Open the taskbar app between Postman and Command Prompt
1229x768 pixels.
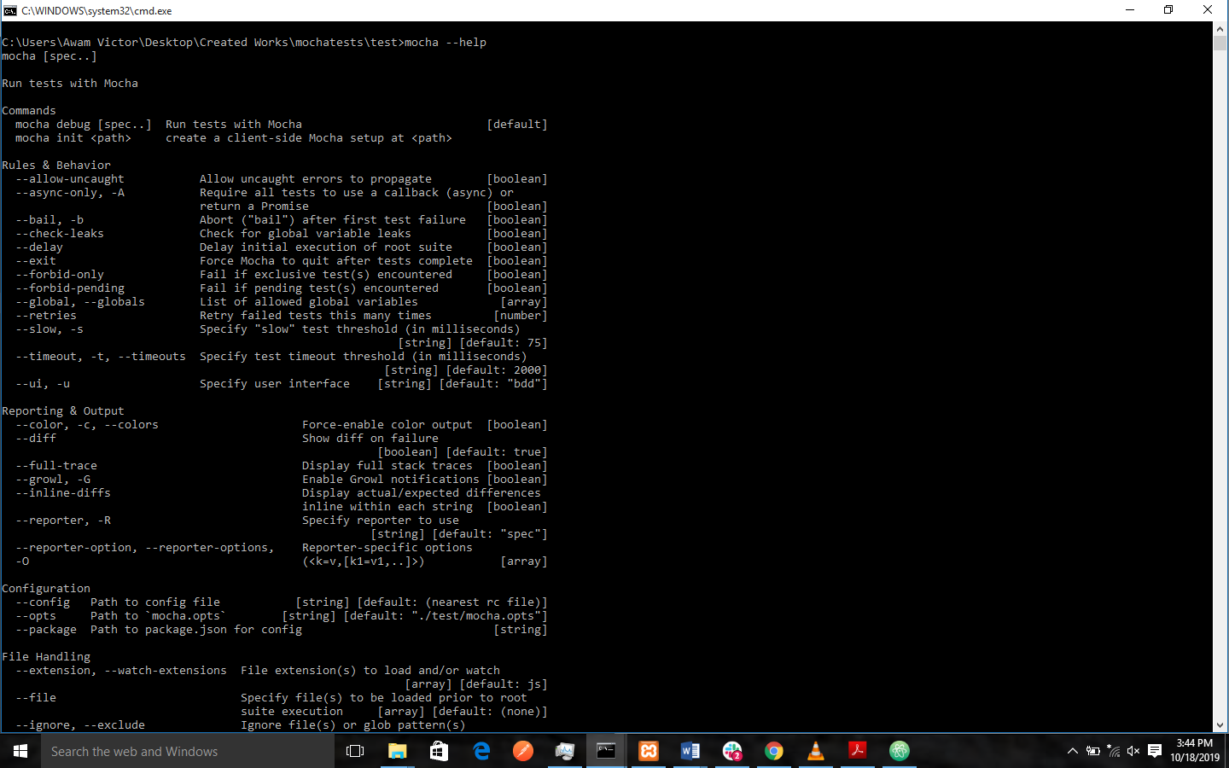(565, 751)
